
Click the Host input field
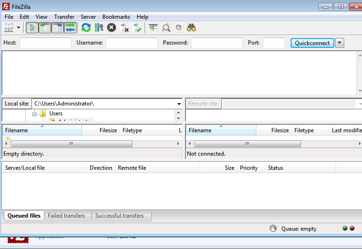click(46, 43)
